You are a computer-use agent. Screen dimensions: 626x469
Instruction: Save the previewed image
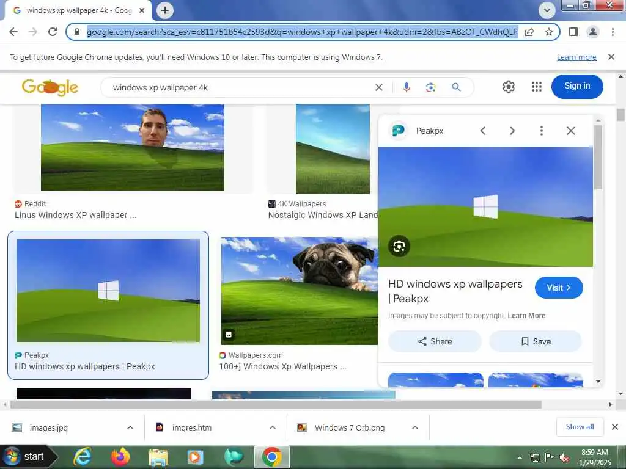tap(536, 341)
